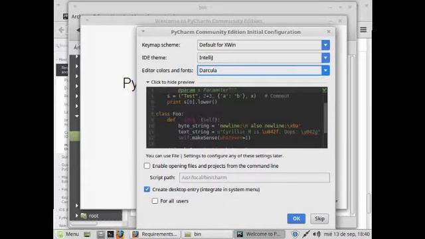
Task: Open the browser hamburger menu
Action: pos(363,30)
